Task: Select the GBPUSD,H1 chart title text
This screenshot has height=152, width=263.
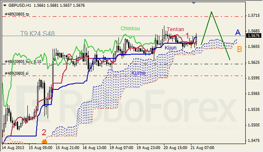Action: pos(20,5)
